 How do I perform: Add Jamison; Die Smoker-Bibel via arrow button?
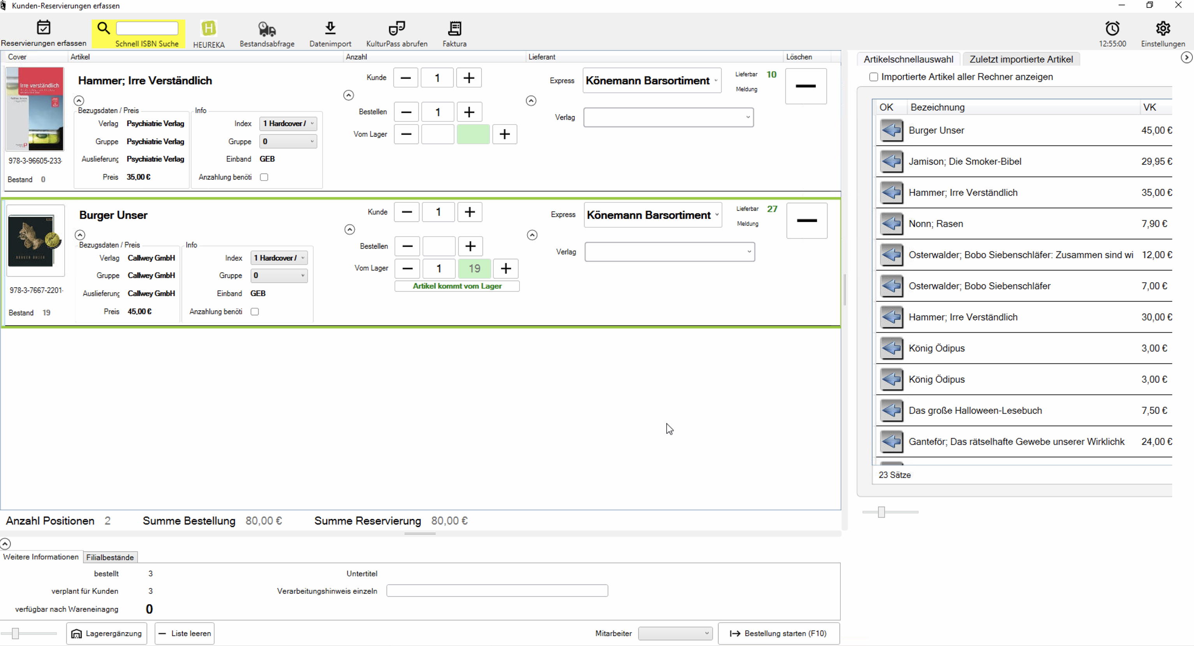[x=891, y=161]
